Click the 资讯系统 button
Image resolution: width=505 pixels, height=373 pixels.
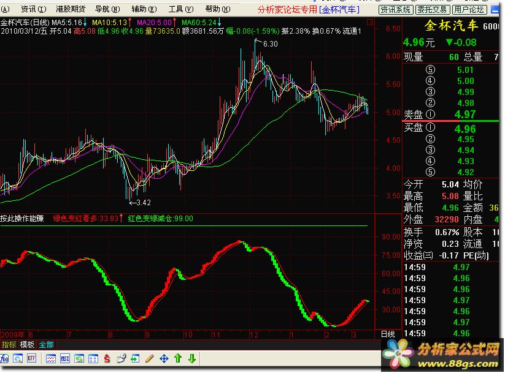coord(396,10)
